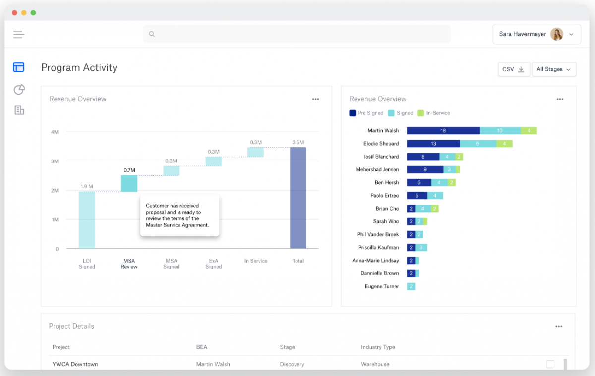Open the pie chart reports sidebar icon
The image size is (595, 376).
(19, 89)
